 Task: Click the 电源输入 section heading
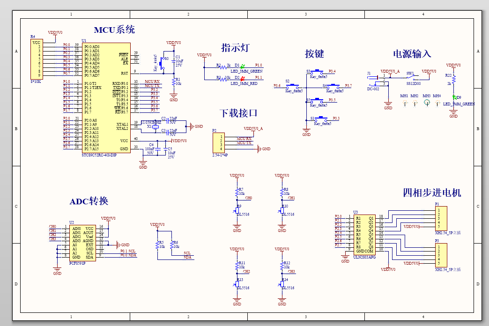tap(412, 54)
